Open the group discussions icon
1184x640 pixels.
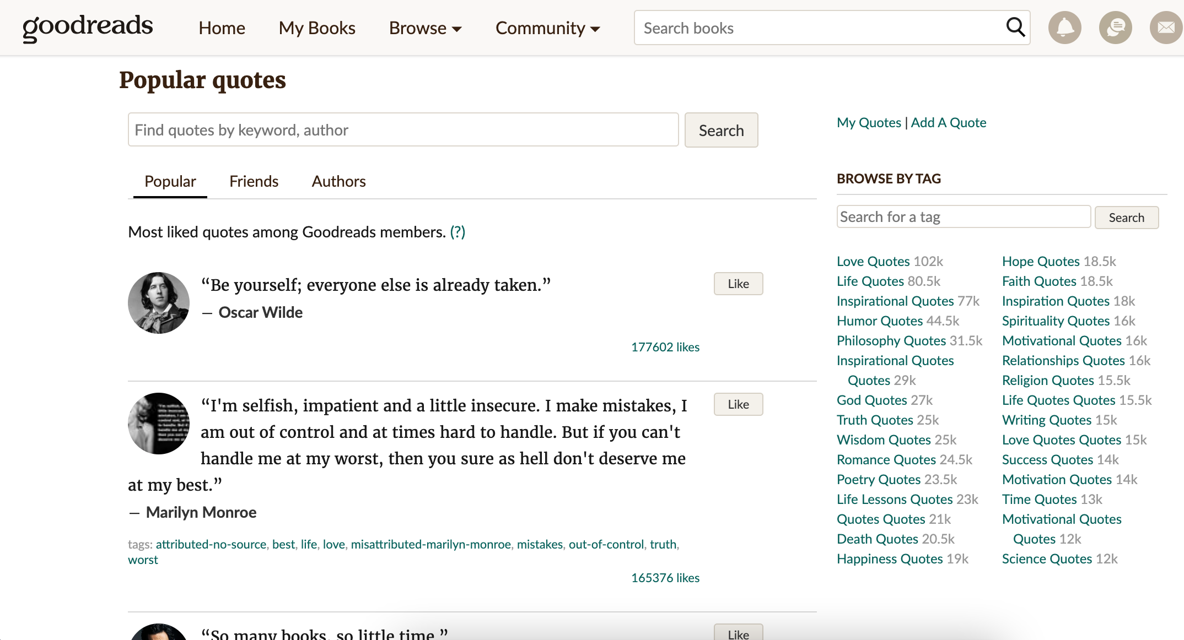[x=1115, y=27]
